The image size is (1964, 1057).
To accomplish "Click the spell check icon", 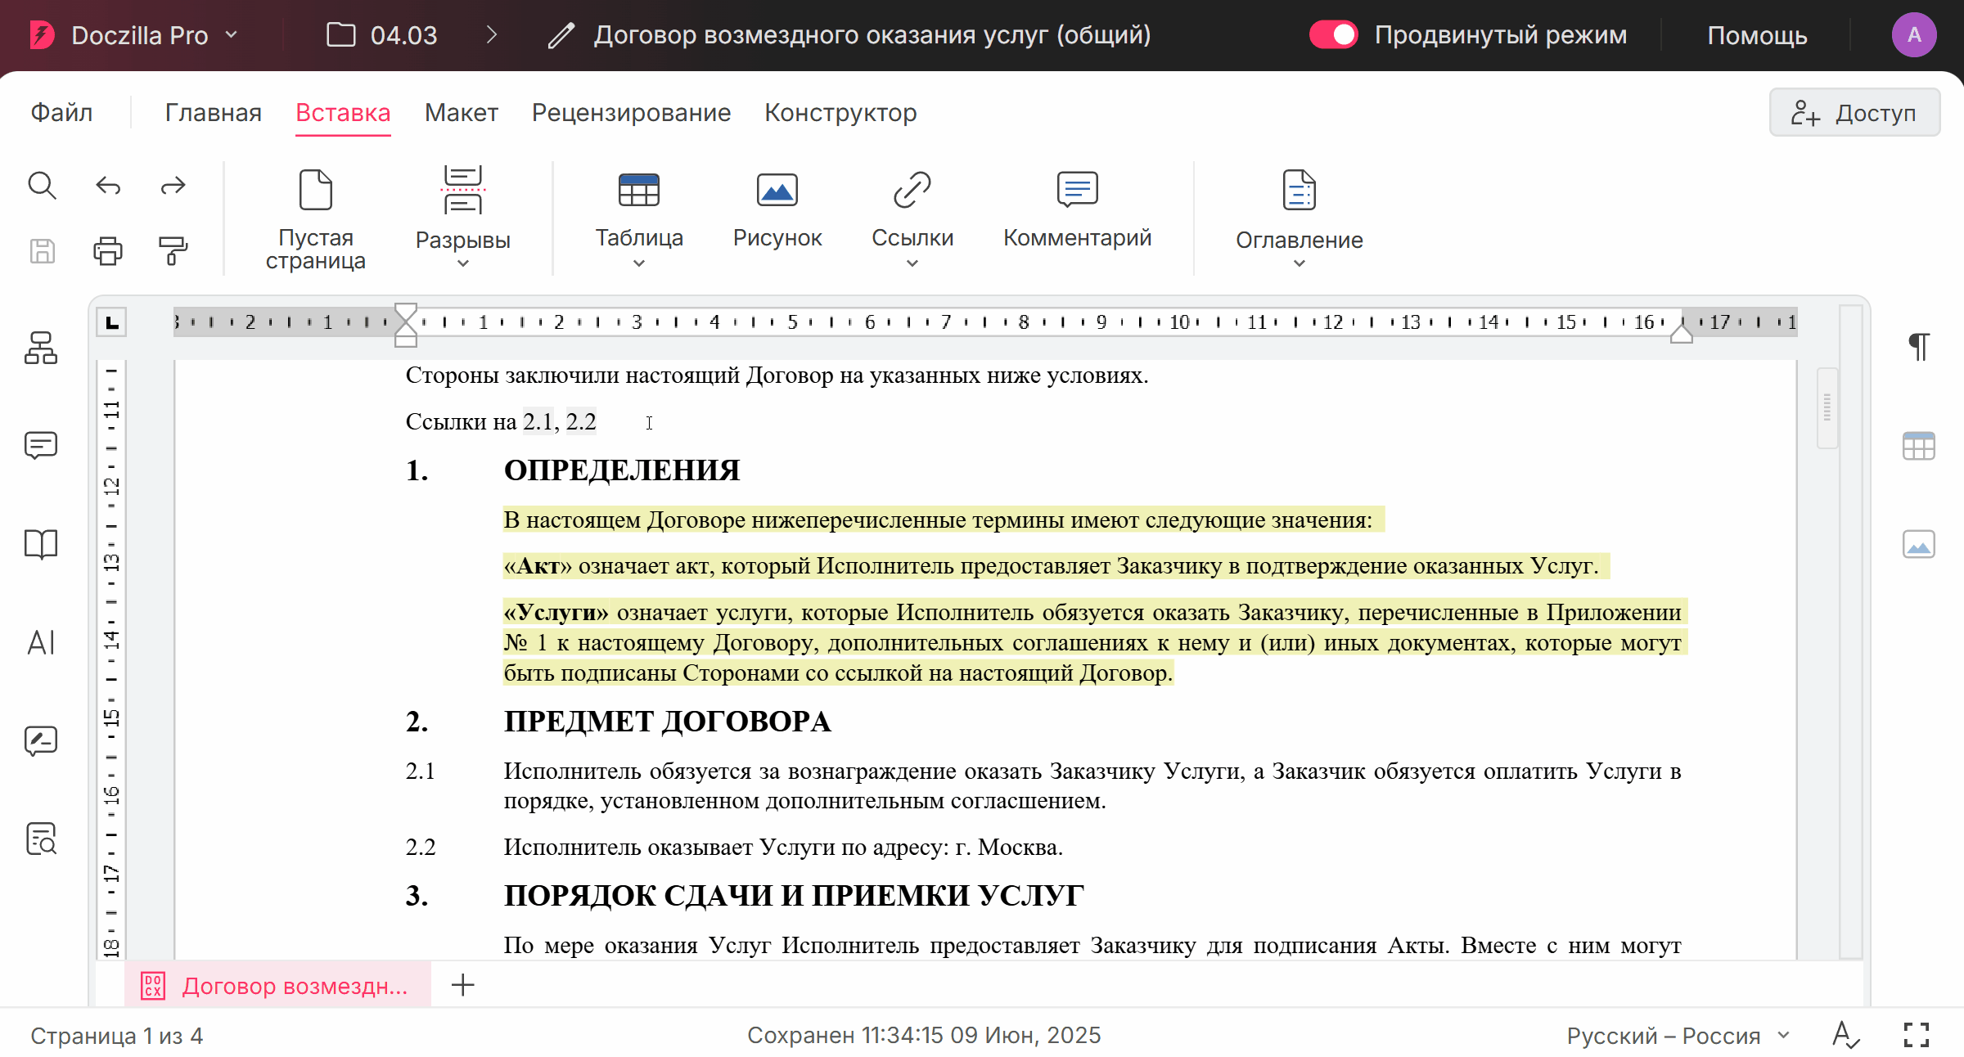I will click(x=1846, y=1036).
